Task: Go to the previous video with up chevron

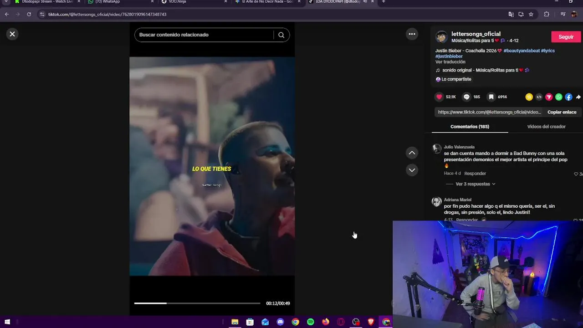Action: pos(412,153)
